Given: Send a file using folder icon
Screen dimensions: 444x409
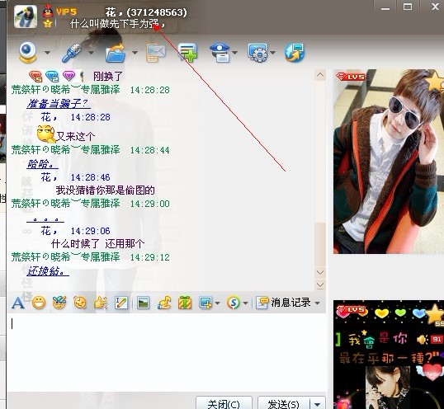Looking at the screenshot, I should coord(116,53).
